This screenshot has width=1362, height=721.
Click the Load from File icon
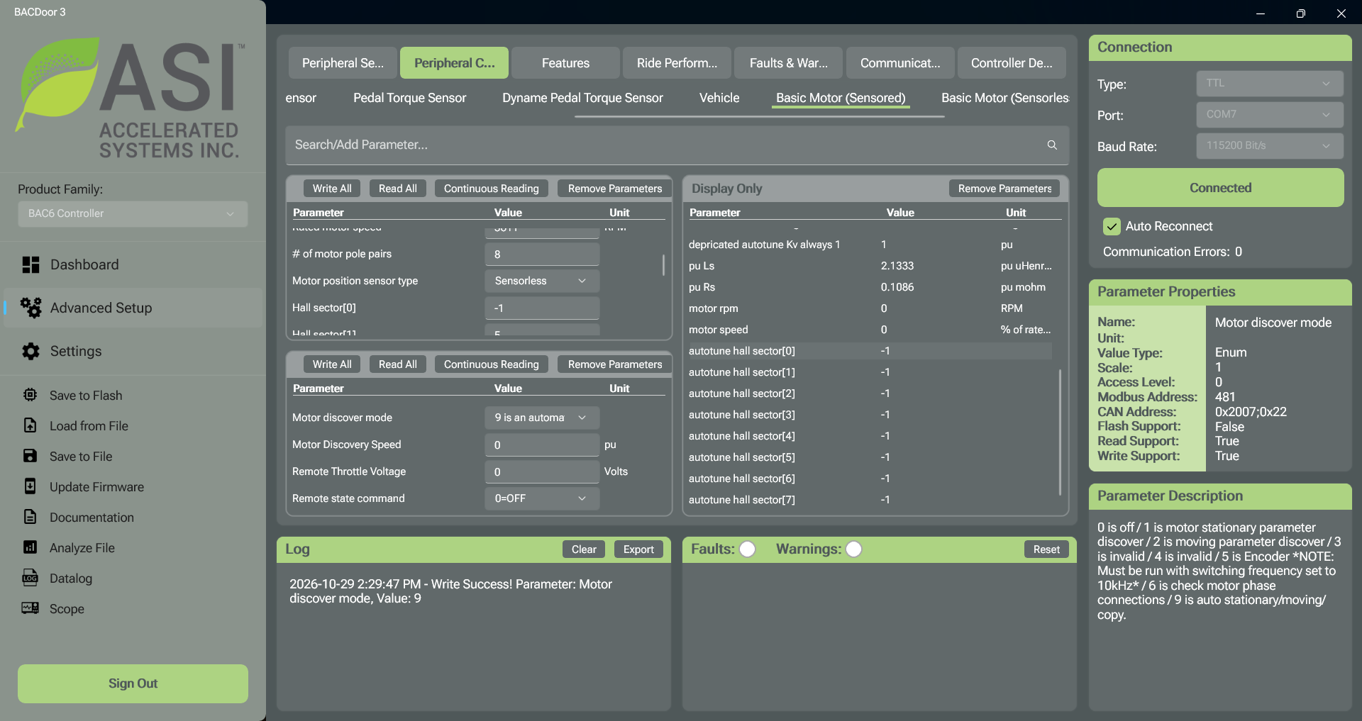pyautogui.click(x=30, y=425)
